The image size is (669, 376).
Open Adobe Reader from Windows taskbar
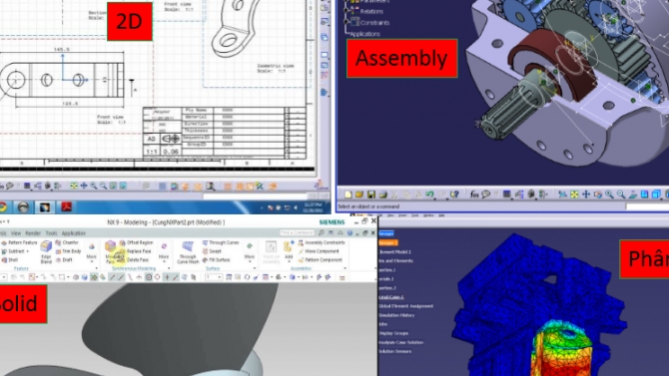[67, 207]
